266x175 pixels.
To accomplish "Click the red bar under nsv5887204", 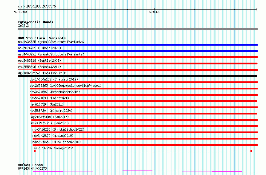I will [x=143, y=114].
